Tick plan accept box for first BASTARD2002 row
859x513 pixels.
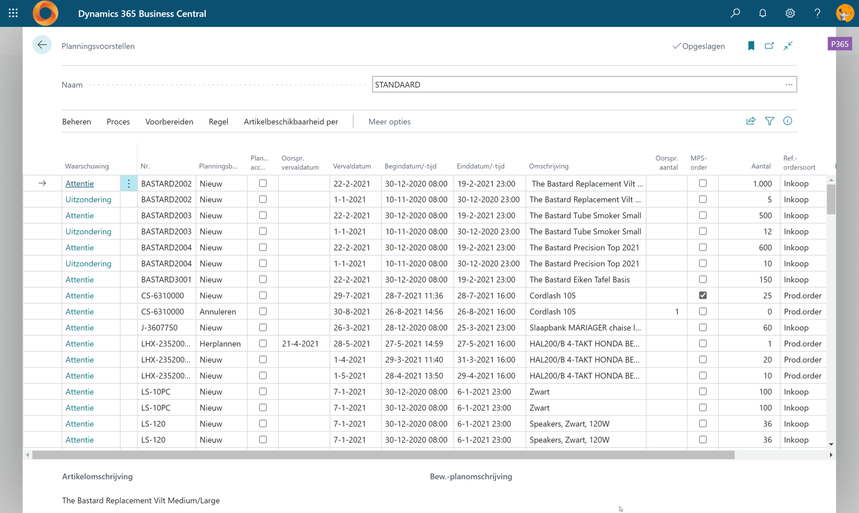(263, 184)
